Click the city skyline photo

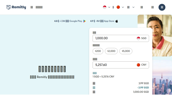[162, 77]
